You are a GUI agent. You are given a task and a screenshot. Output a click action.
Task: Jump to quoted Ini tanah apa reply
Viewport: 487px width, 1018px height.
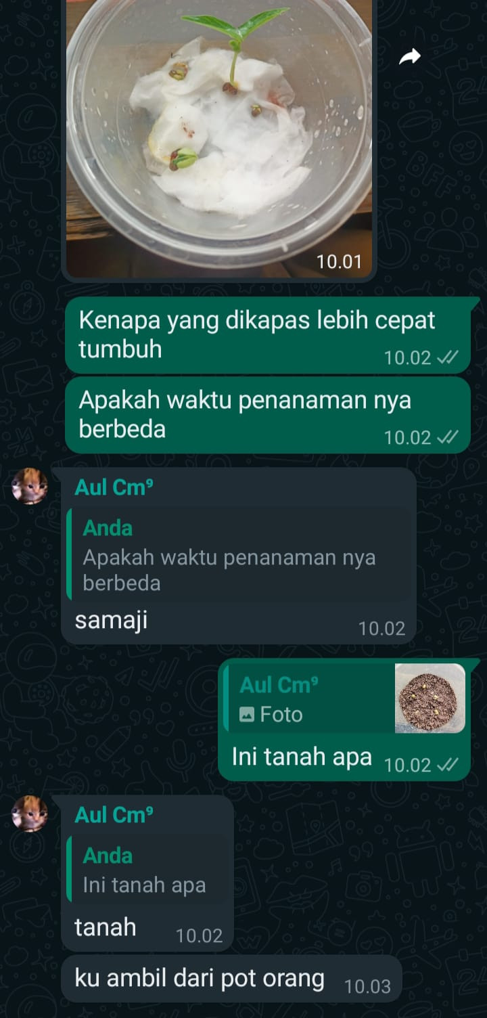[x=147, y=870]
